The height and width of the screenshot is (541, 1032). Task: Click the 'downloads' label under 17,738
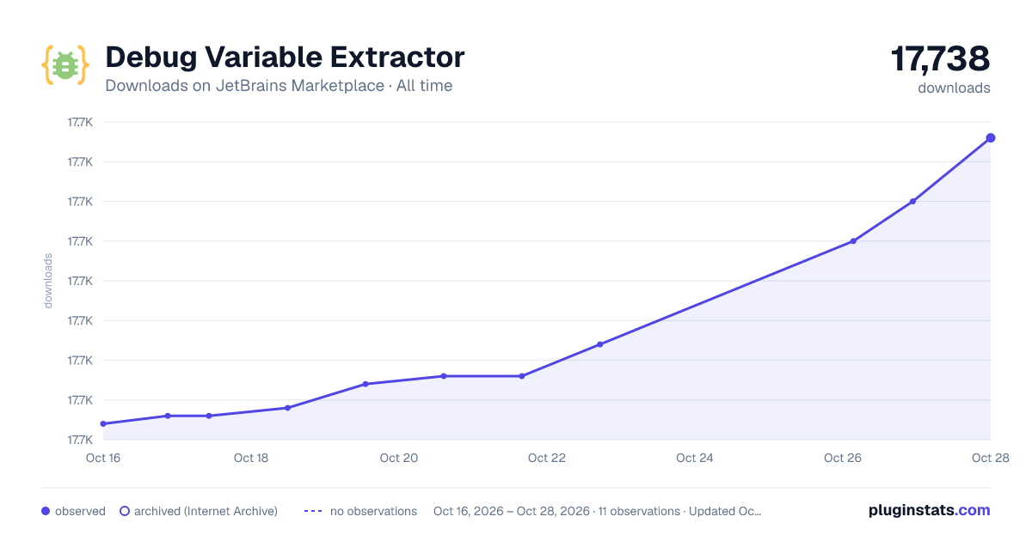point(954,88)
